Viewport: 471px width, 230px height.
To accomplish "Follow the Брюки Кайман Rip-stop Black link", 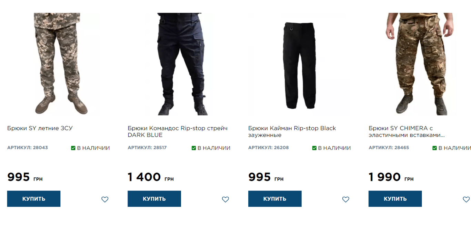I will 292,132.
